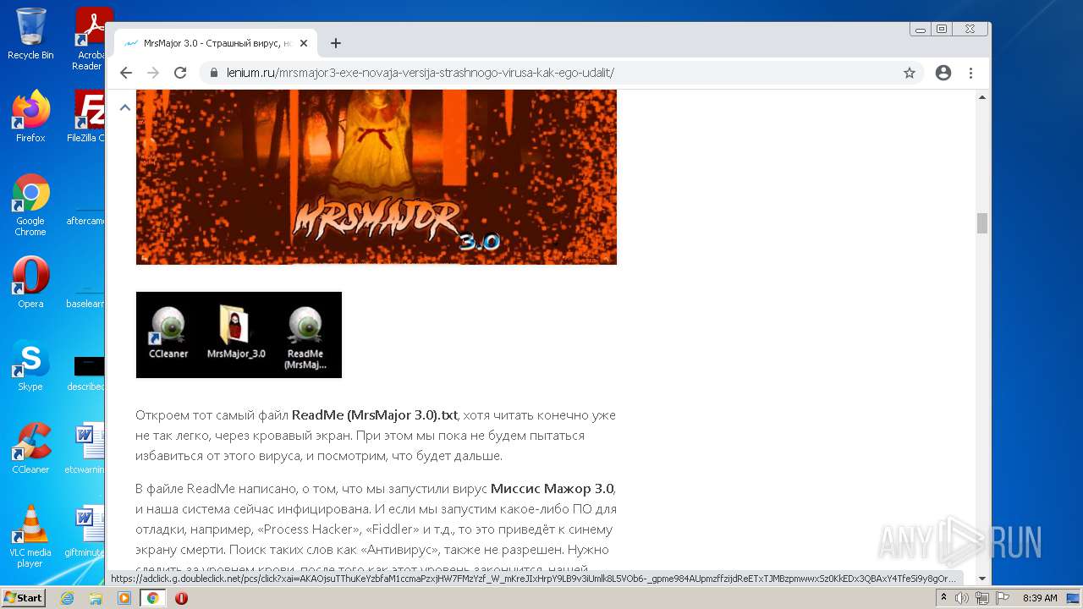Open the volume speaker tray icon
This screenshot has width=1083, height=609.
click(962, 598)
